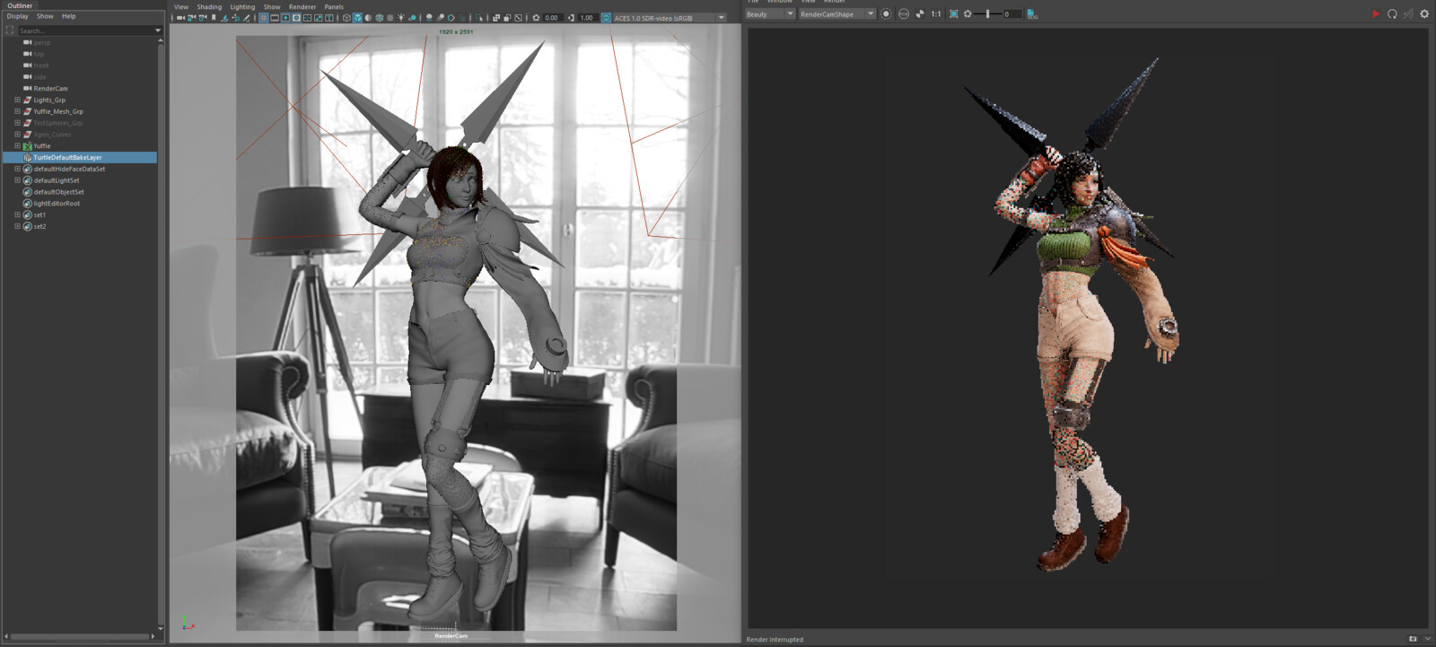
Task: Select the Grease Pencil tool icon
Action: (247, 18)
